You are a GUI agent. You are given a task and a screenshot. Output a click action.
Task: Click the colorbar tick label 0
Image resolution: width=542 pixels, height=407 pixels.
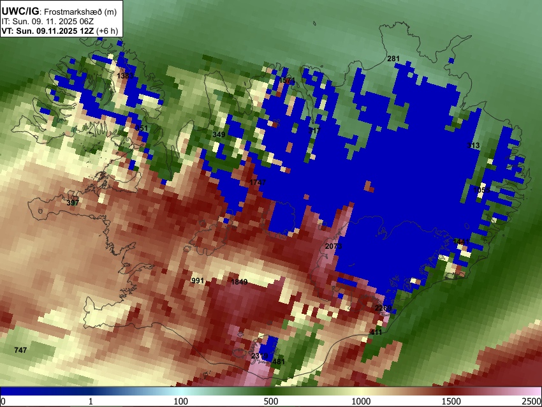click(3, 401)
